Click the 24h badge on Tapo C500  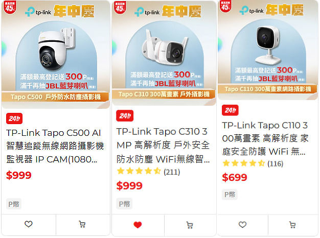14,118
